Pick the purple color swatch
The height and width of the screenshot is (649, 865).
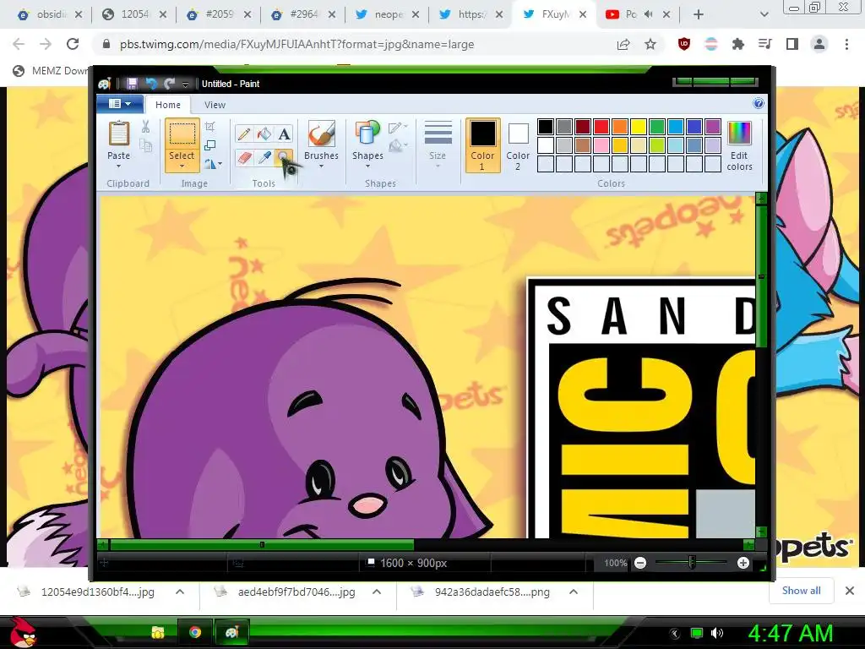coord(713,127)
